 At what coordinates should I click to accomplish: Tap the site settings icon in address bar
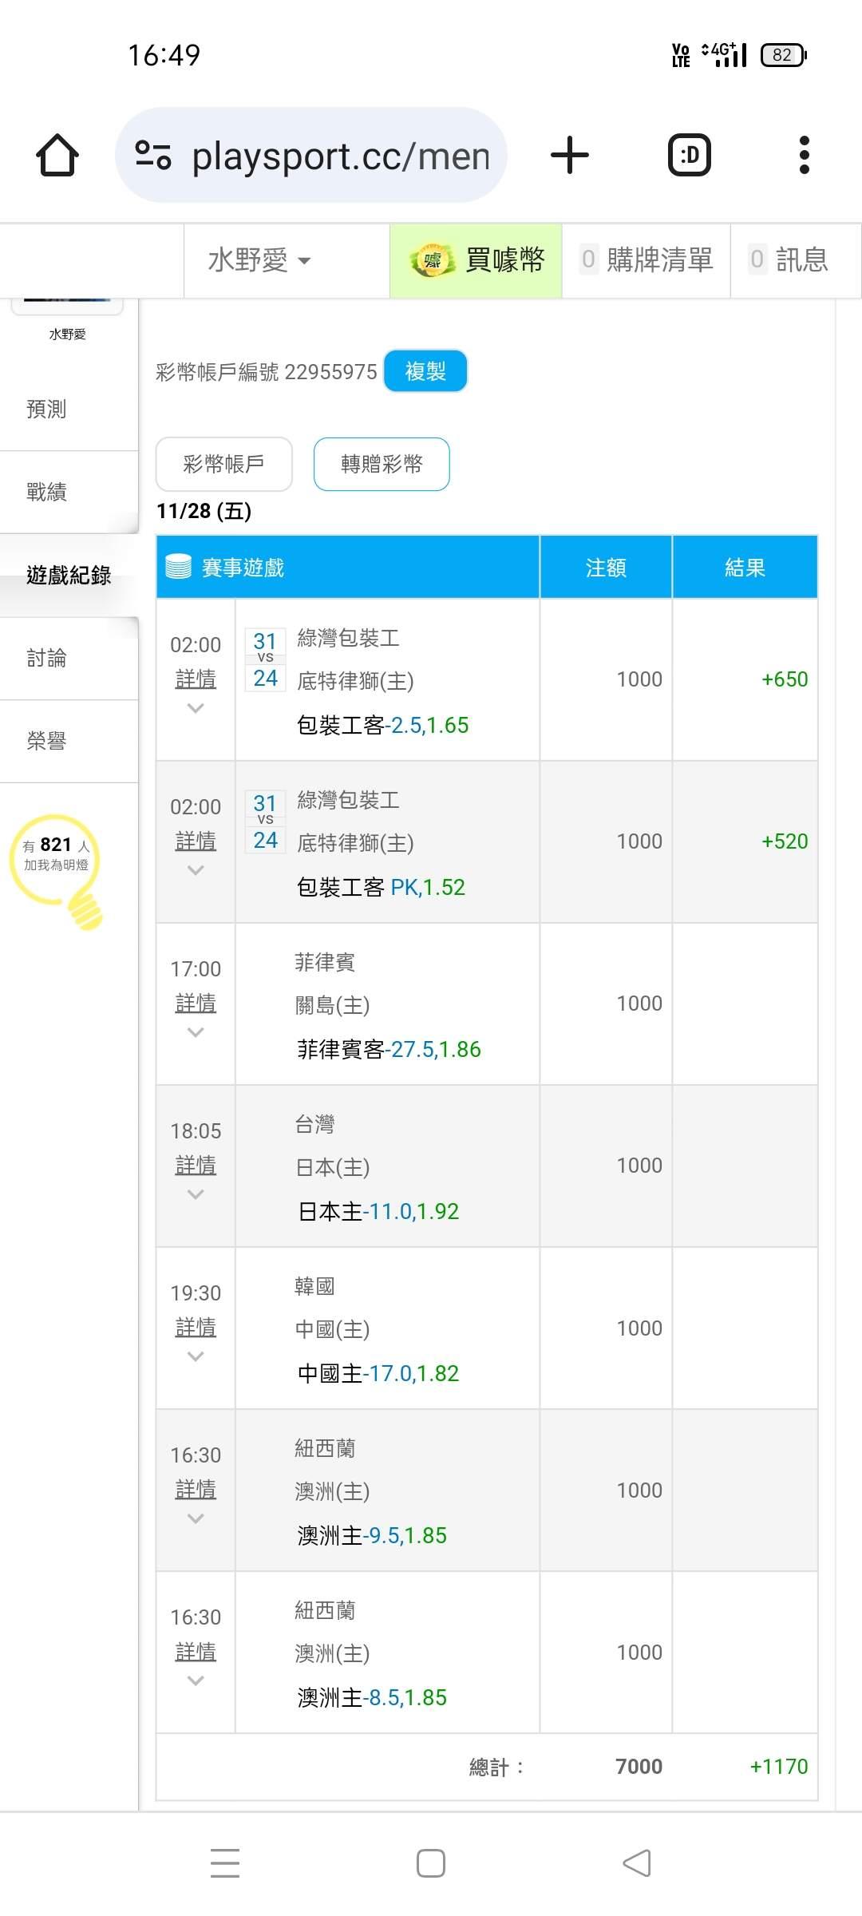click(153, 155)
